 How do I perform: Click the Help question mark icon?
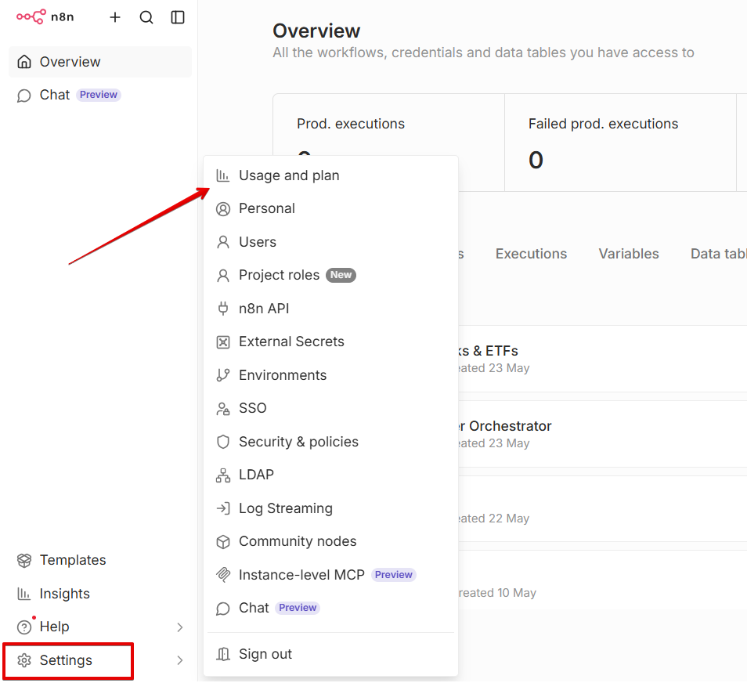[23, 627]
